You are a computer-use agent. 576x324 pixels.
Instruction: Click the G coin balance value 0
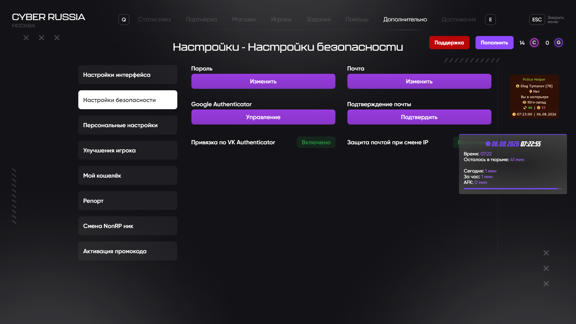pos(547,43)
